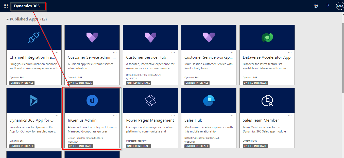Click the Sales Hub pie chart icon

click(x=209, y=101)
